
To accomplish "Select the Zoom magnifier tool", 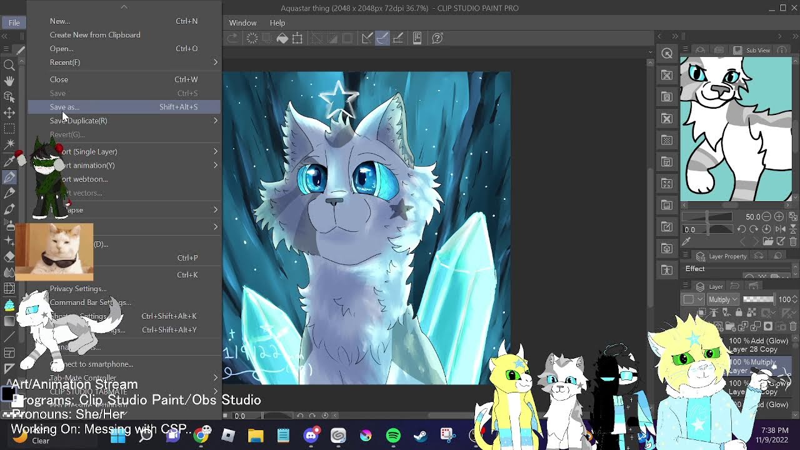I will coord(9,65).
